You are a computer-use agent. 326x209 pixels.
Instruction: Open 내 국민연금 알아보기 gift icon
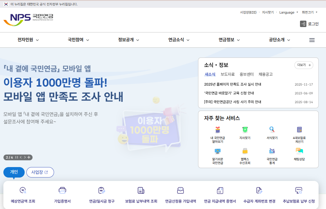coord(218,130)
